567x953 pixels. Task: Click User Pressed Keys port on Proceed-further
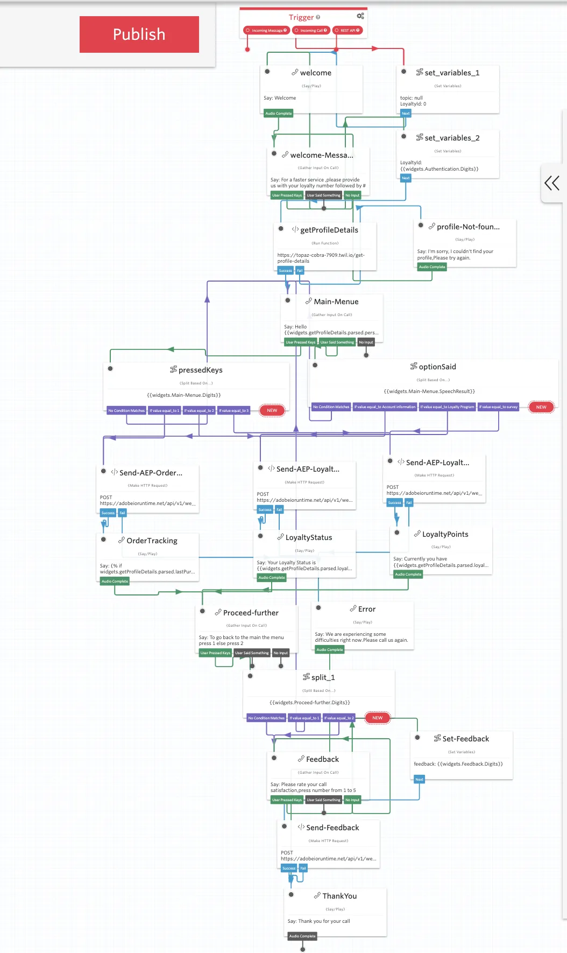coord(215,653)
